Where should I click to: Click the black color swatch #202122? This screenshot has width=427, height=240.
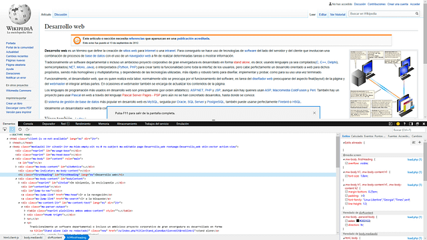[x=358, y=221]
